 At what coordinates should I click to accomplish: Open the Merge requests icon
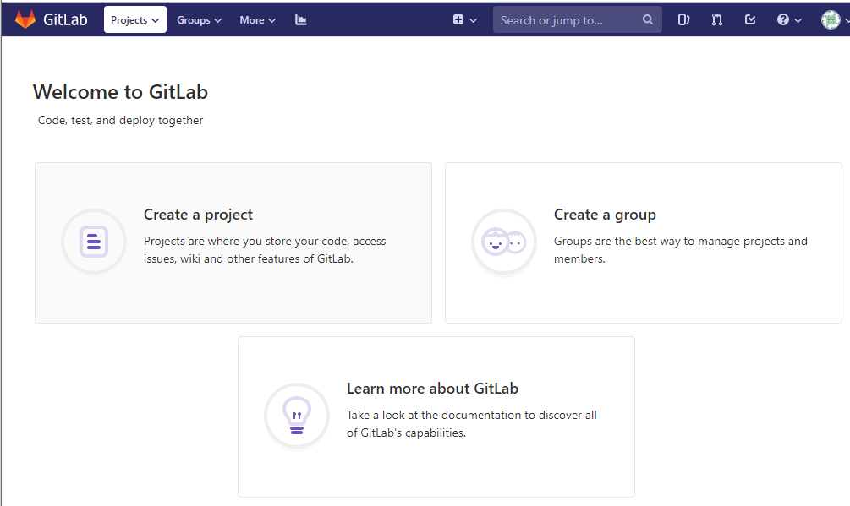coord(717,19)
